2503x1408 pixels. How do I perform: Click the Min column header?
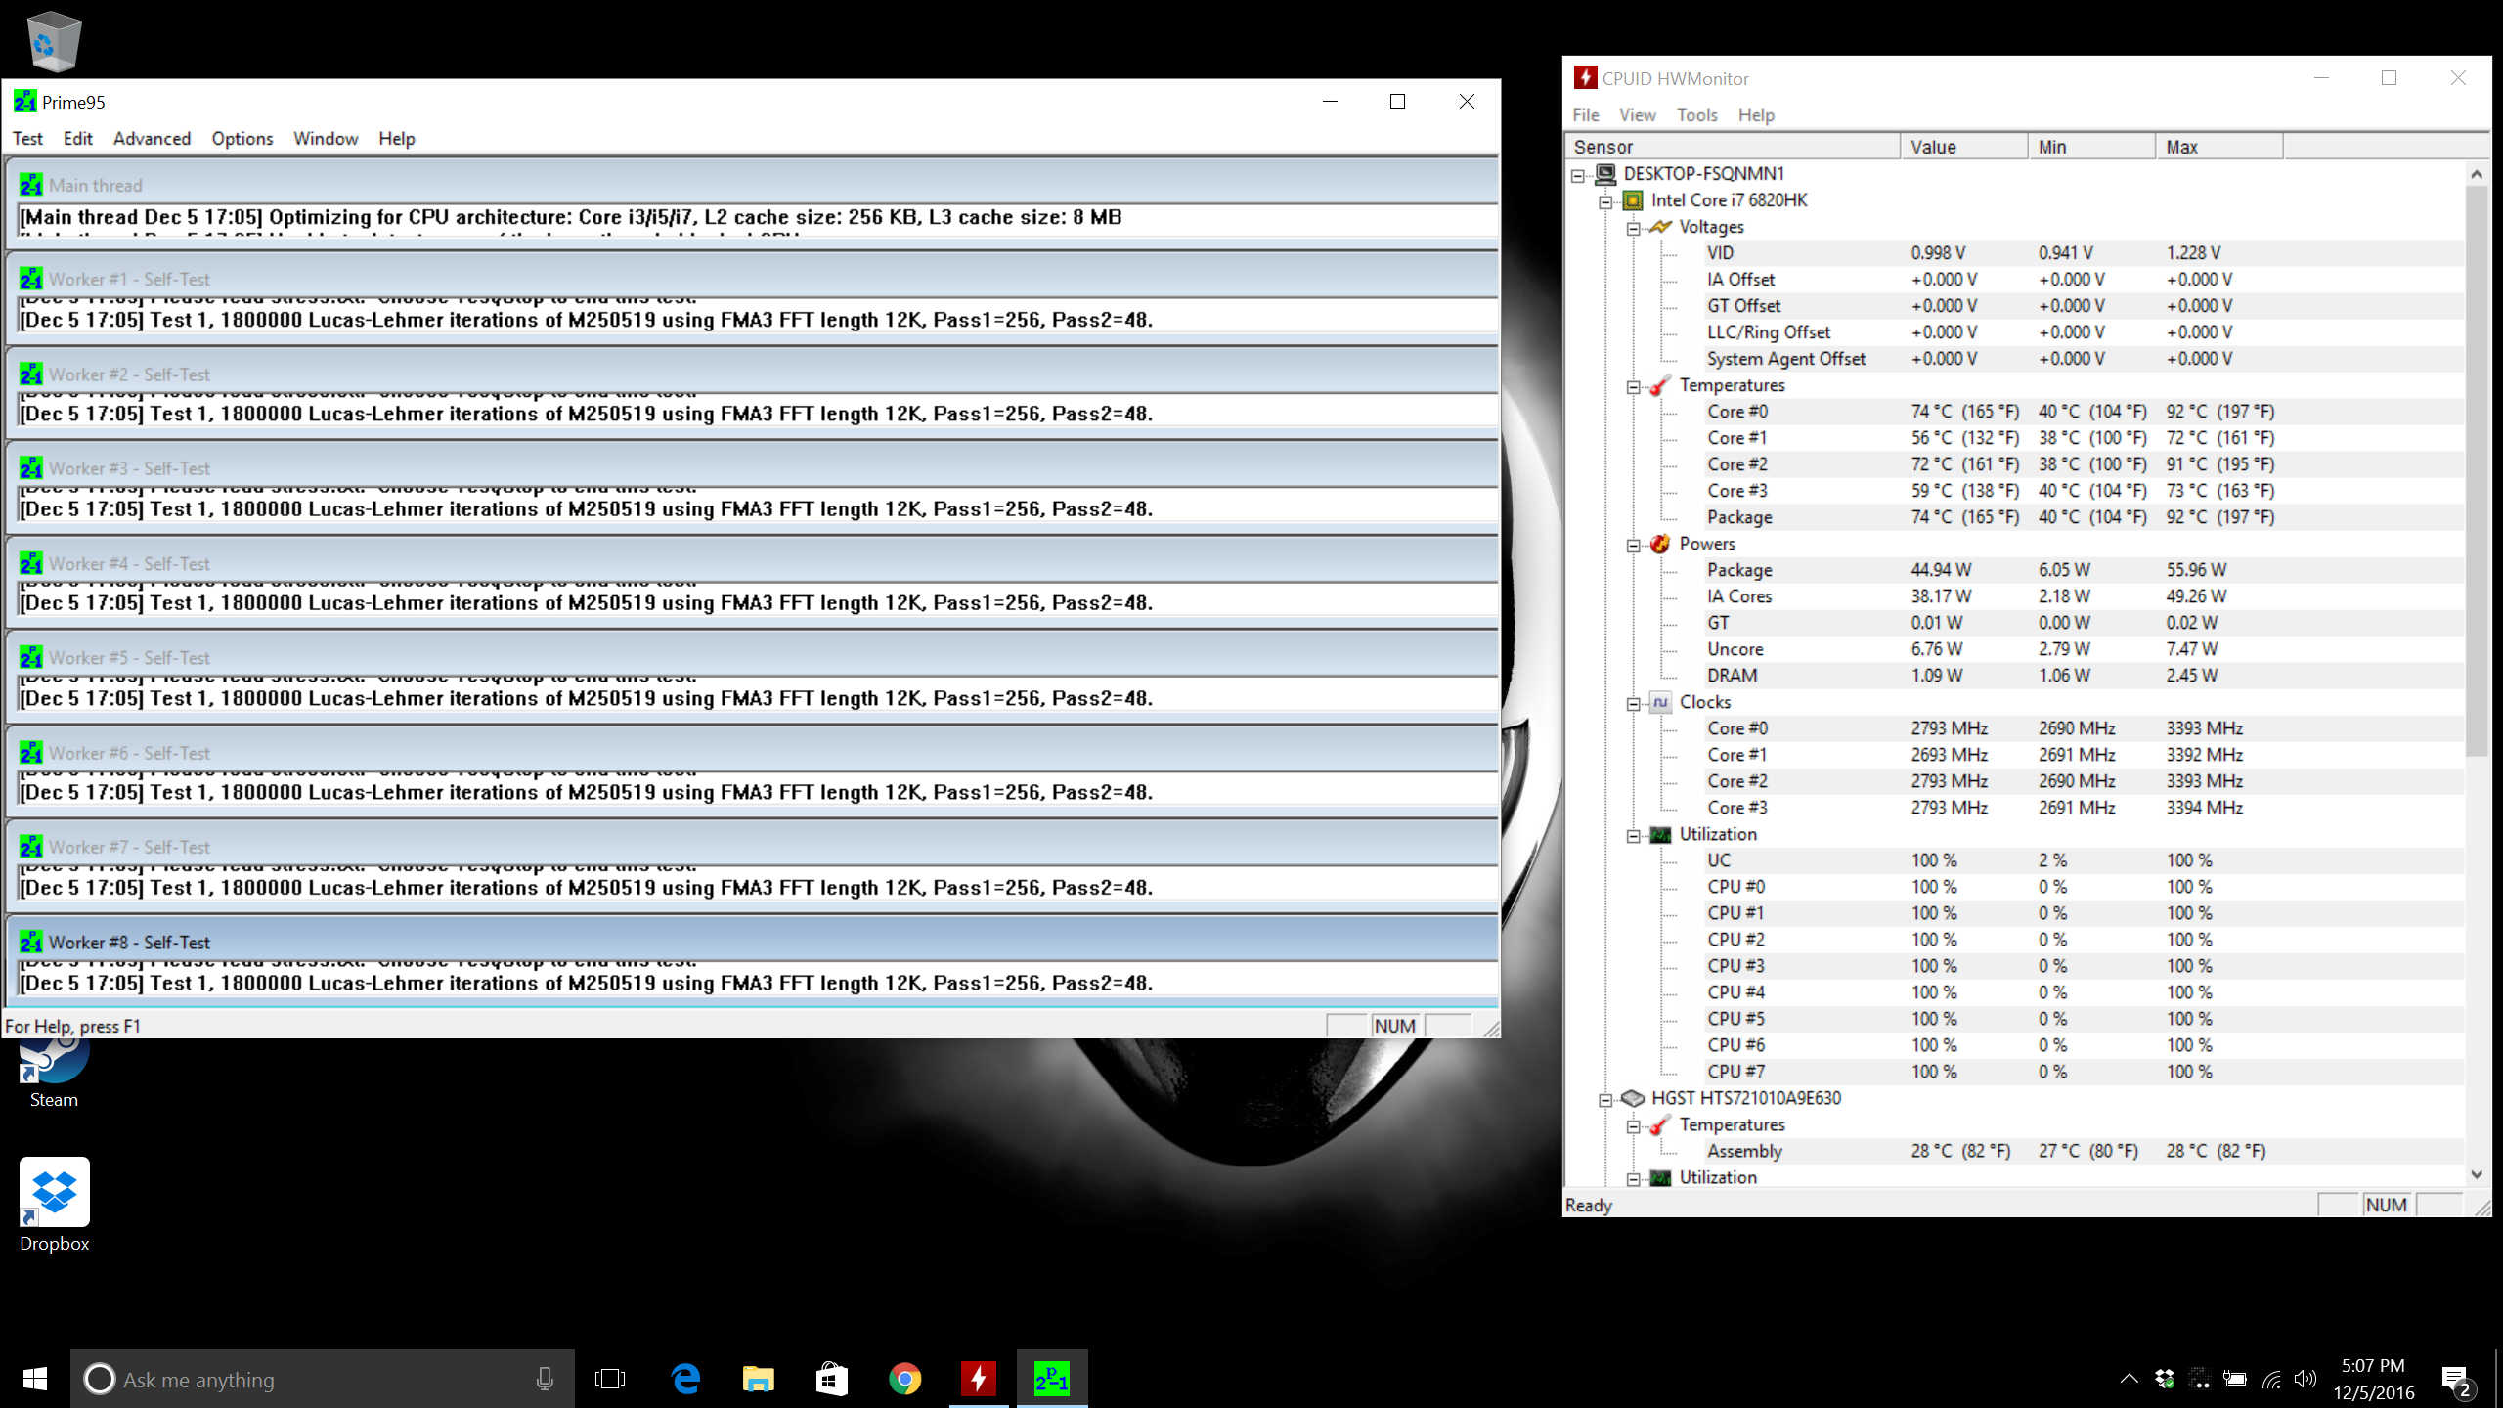tap(2091, 147)
